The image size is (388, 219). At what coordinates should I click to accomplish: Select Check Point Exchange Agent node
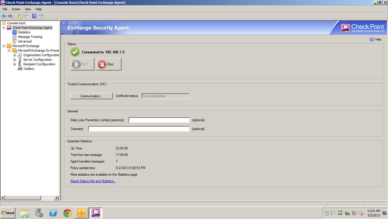[x=32, y=28]
